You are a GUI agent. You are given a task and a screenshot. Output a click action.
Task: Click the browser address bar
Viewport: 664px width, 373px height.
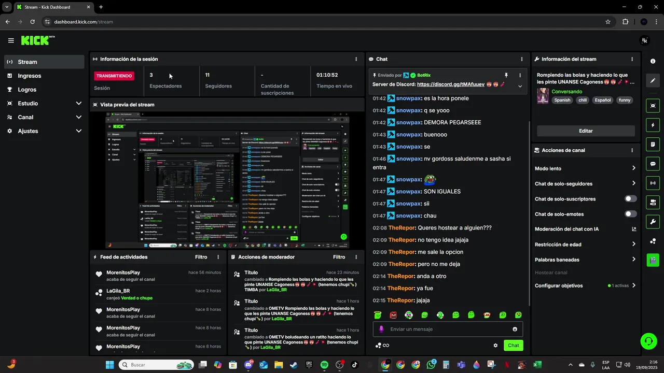coord(327,22)
